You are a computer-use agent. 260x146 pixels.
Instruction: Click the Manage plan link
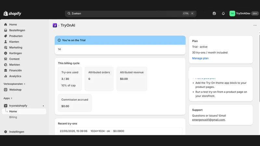[200, 58]
